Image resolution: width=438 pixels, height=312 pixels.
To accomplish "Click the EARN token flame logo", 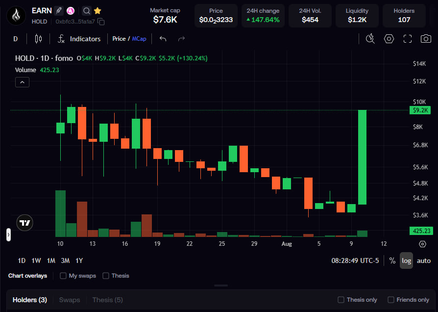I will tap(16, 16).
